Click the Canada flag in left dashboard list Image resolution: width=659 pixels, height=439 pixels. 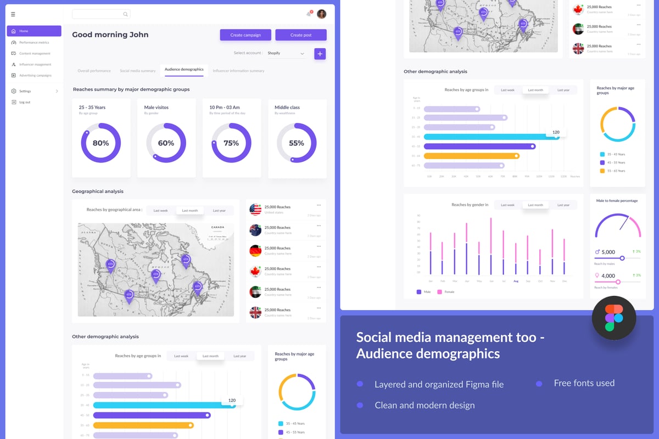tap(255, 271)
